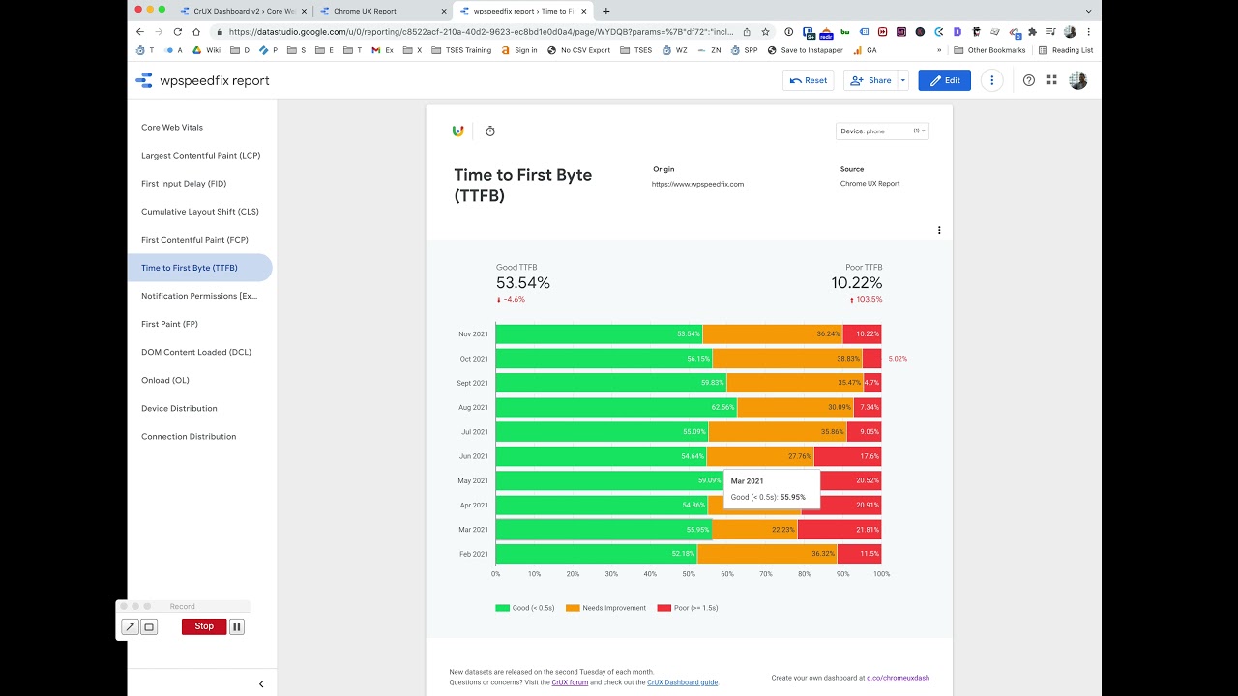Viewport: 1238px width, 696px height.
Task: Collapse the left navigation panel
Action: point(261,684)
